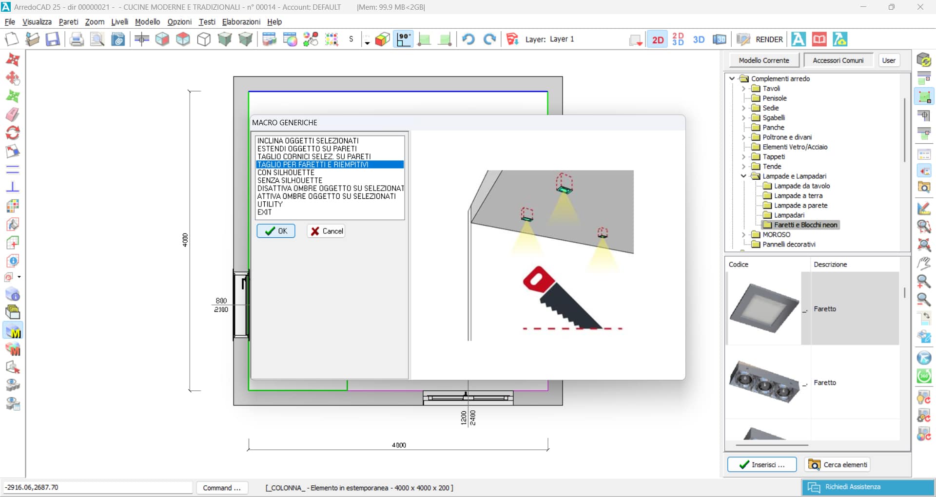Image resolution: width=936 pixels, height=497 pixels.
Task: Click the open book icon in toolbar
Action: (819, 39)
